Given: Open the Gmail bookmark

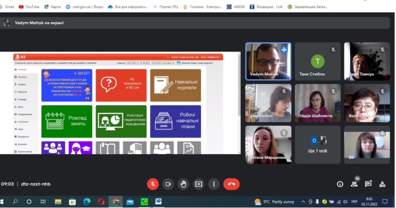Looking at the screenshot, I should 7,7.
